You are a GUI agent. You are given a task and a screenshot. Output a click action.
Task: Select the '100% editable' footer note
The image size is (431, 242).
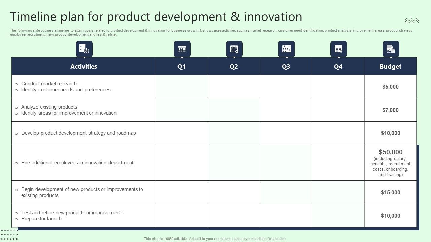point(215,239)
